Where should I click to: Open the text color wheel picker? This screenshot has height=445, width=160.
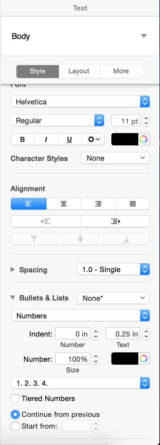pos(144,139)
